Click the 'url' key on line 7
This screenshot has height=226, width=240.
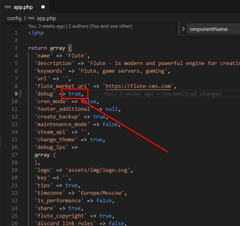click(42, 79)
